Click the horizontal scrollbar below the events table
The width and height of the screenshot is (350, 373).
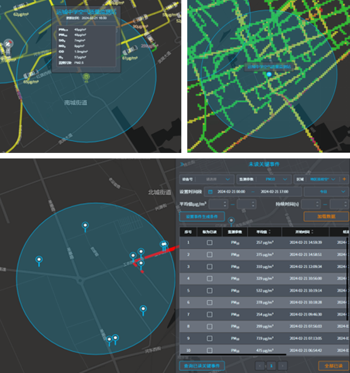point(233,355)
